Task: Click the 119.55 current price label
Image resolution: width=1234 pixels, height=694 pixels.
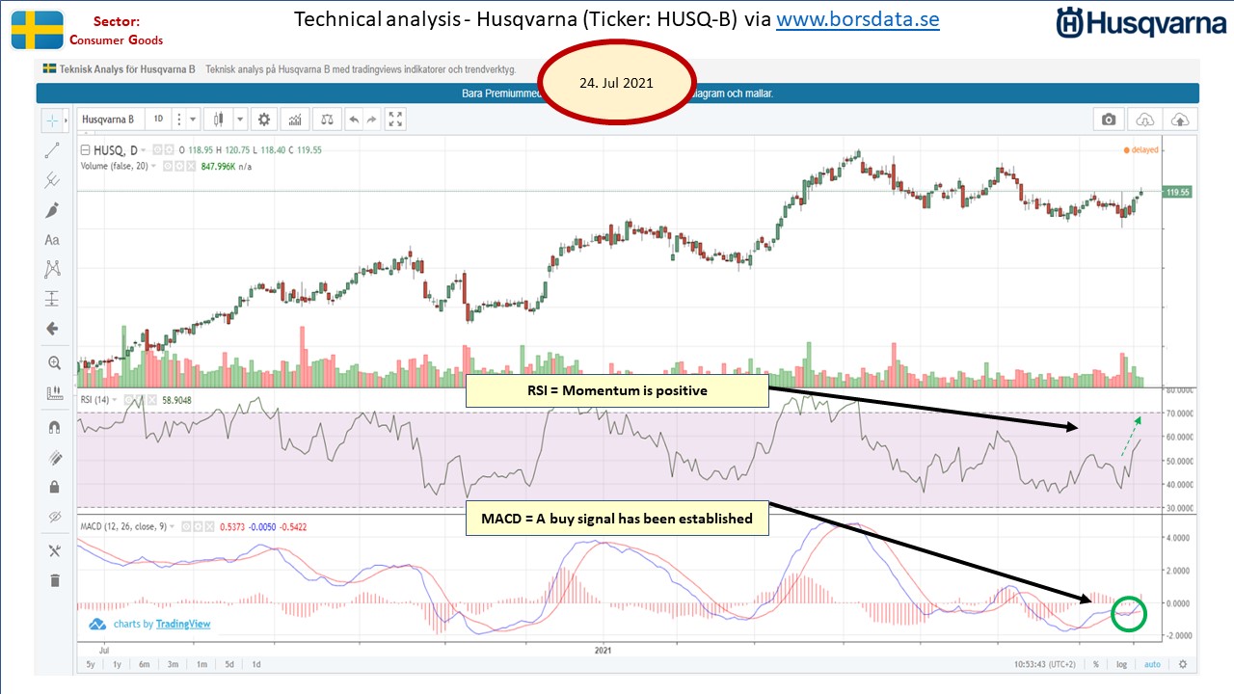Action: pyautogui.click(x=1178, y=192)
